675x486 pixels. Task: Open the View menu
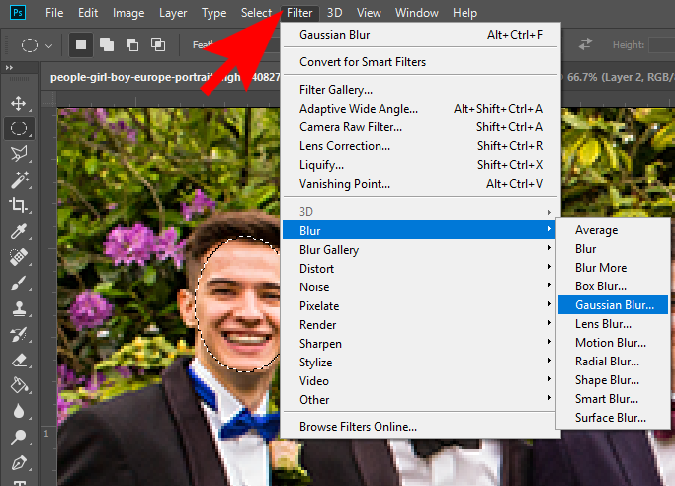[x=369, y=13]
